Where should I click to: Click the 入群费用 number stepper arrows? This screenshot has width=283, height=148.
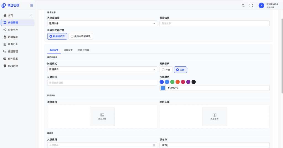154,145
